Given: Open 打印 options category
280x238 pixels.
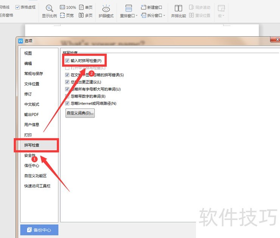Looking at the screenshot, I should coord(28,135).
